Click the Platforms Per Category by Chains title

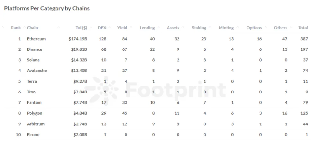pyautogui.click(x=47, y=9)
